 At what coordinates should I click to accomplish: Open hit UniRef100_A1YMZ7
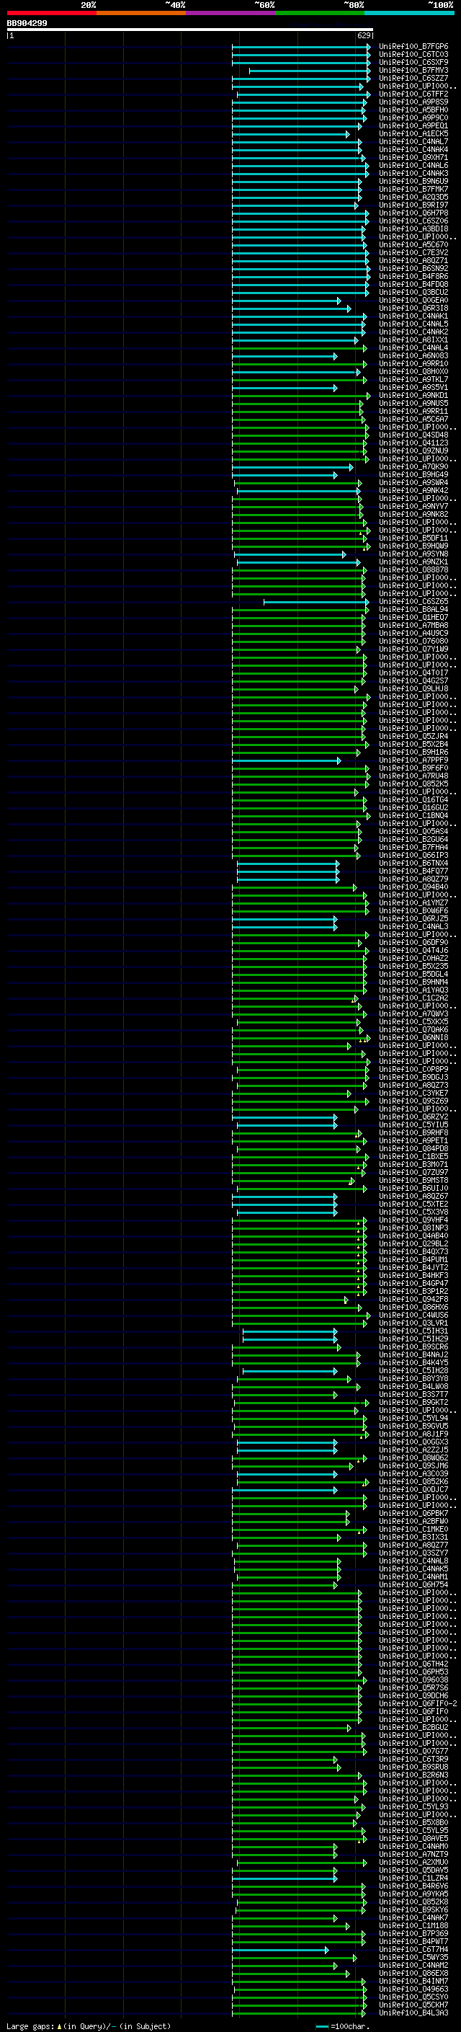(x=413, y=903)
